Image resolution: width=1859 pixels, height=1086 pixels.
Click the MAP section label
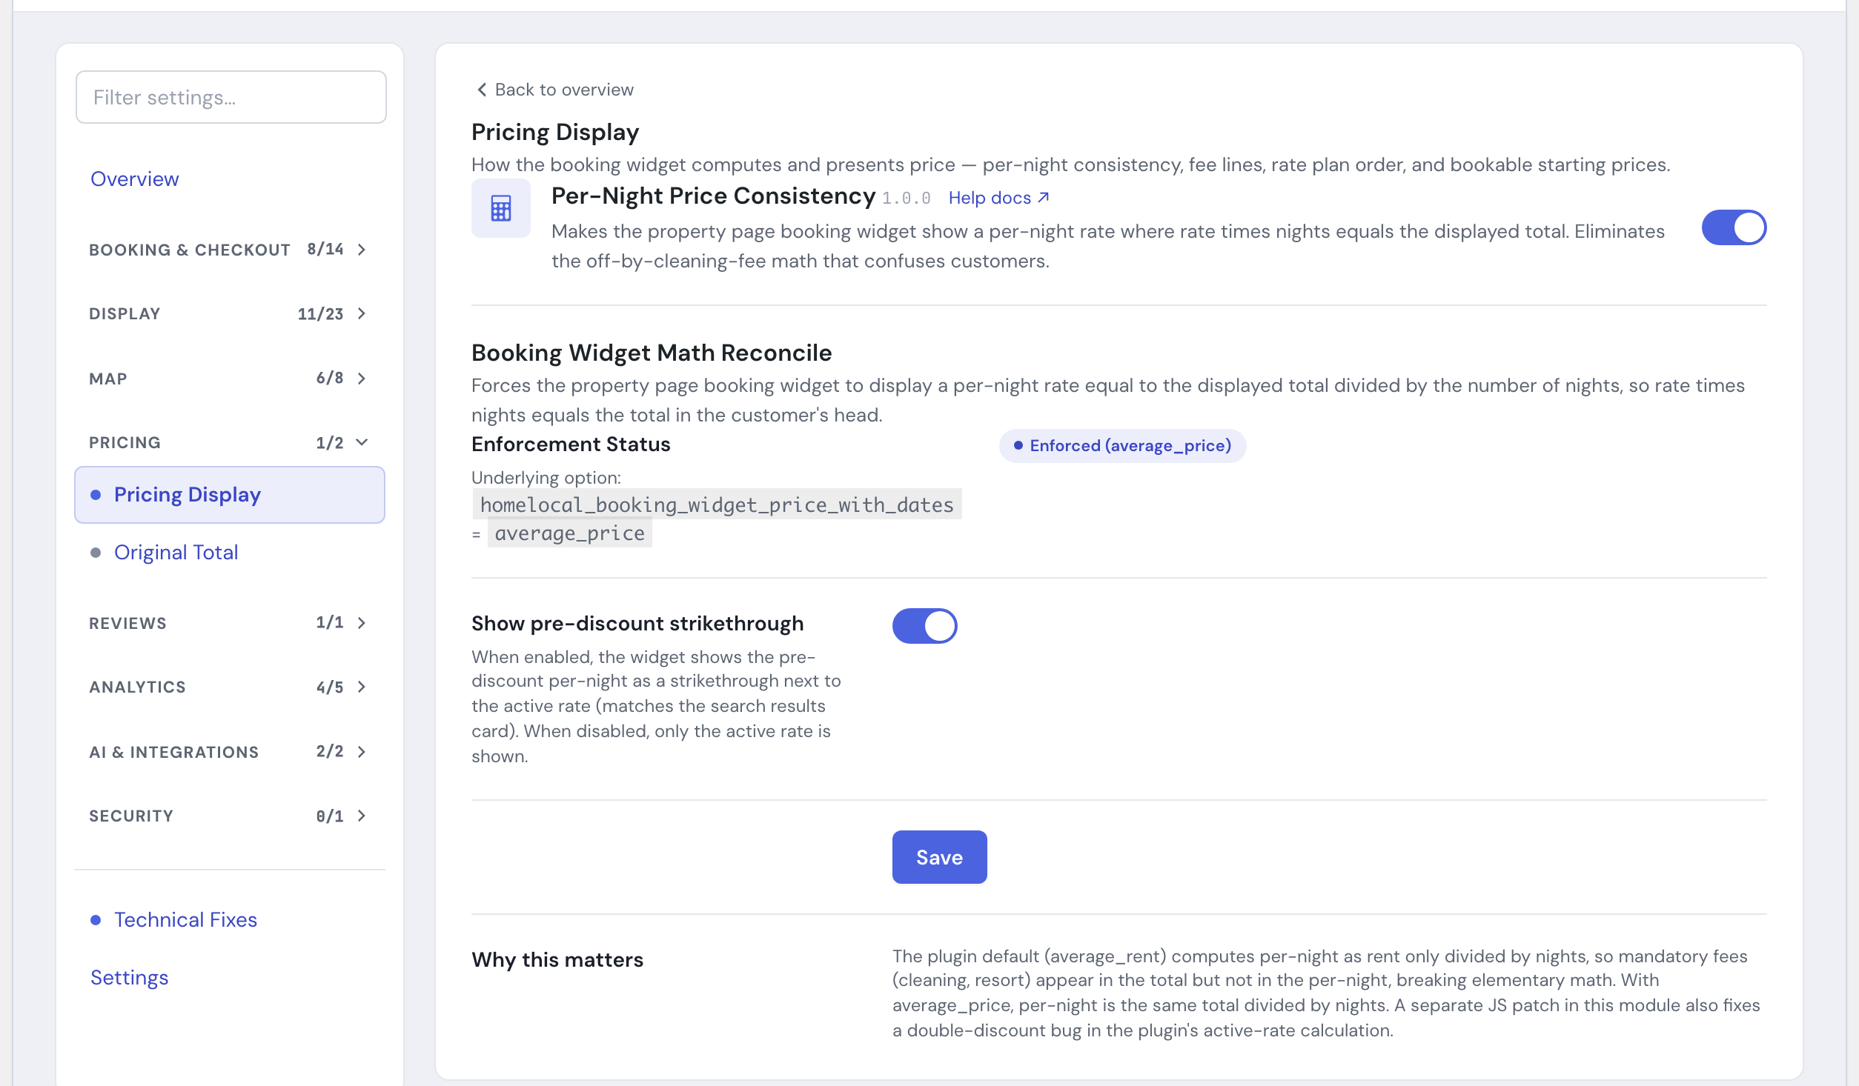pos(108,379)
